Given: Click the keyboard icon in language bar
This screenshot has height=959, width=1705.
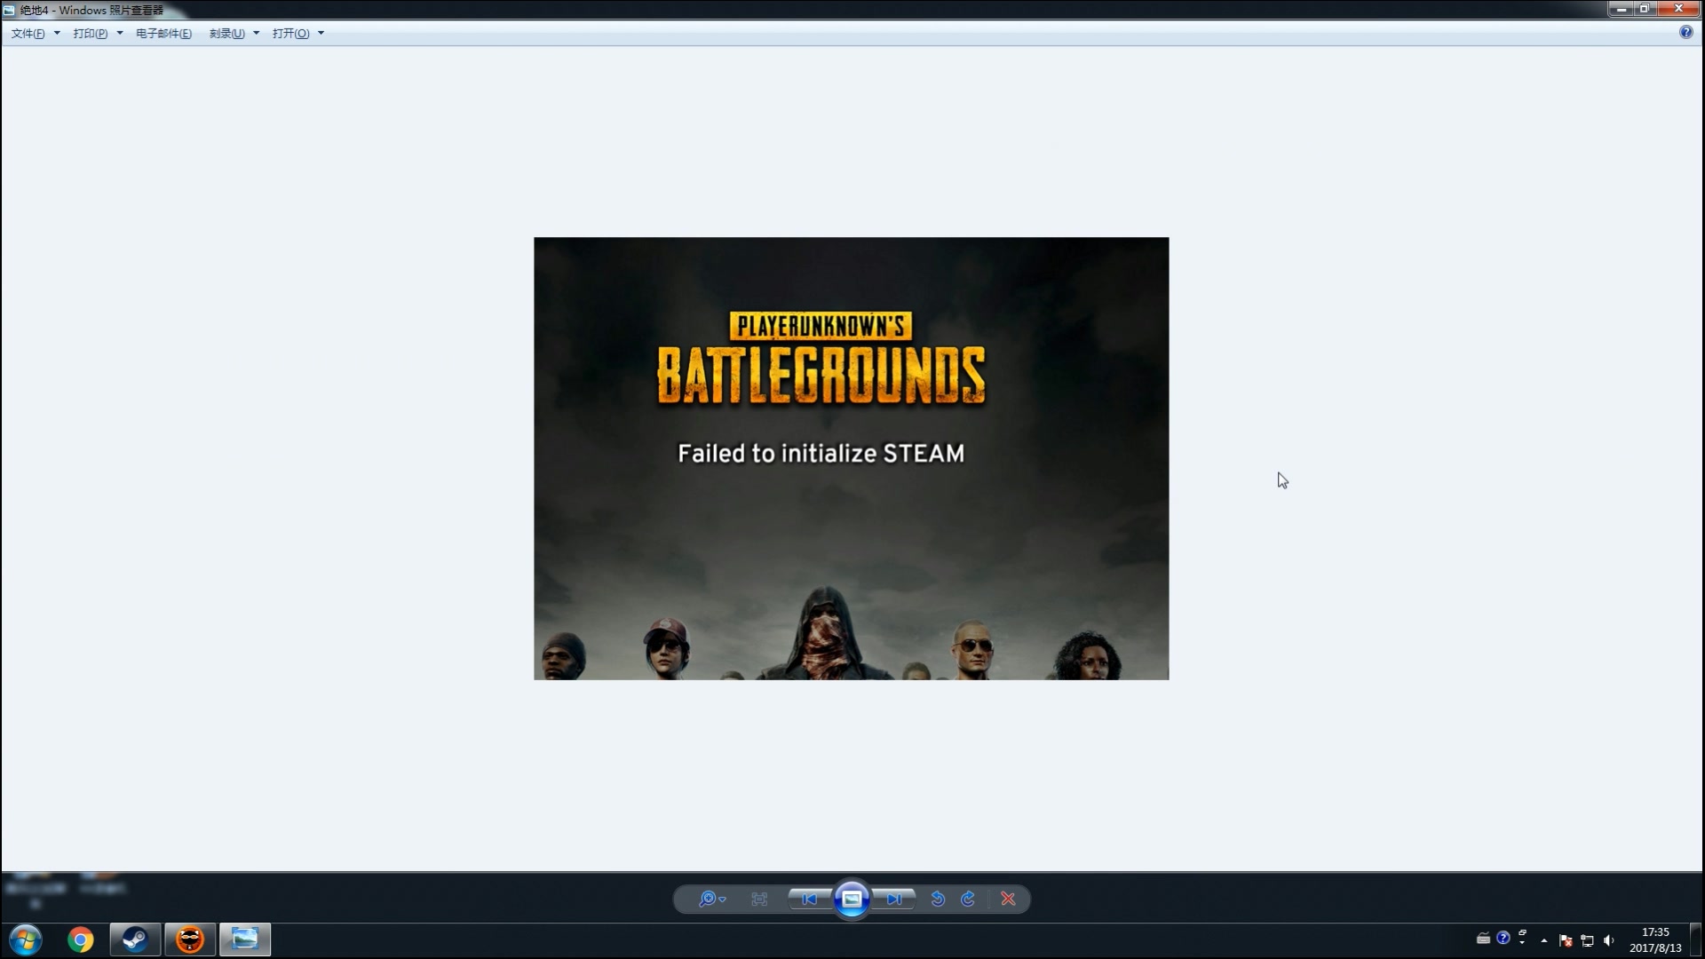Looking at the screenshot, I should click(x=1483, y=939).
